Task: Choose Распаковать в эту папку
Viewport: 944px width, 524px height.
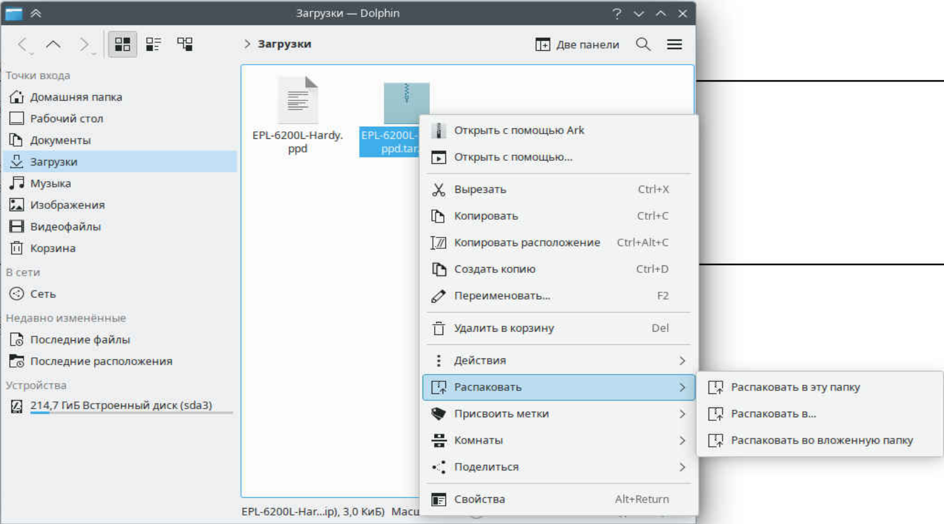Action: tap(795, 387)
